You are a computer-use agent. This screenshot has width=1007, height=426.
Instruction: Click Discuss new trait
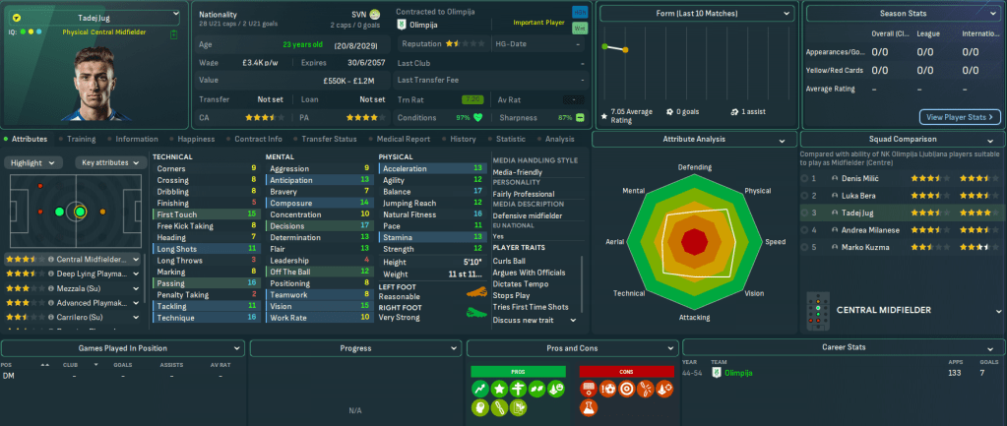[527, 319]
